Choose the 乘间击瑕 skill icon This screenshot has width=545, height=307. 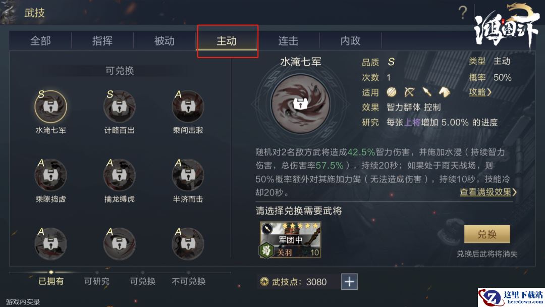click(x=188, y=107)
